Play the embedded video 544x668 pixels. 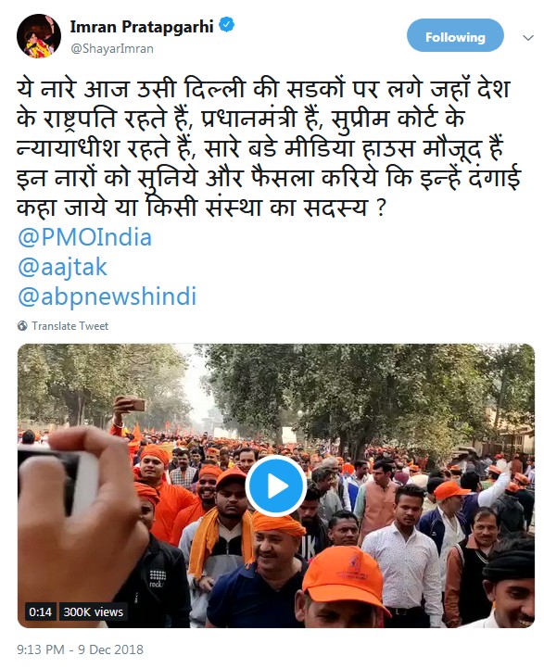tap(276, 486)
